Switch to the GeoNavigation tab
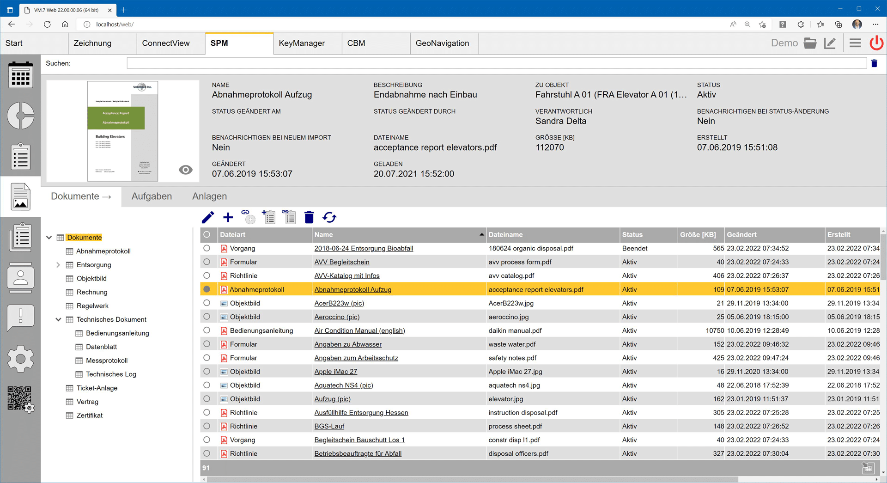This screenshot has height=483, width=887. pos(444,43)
